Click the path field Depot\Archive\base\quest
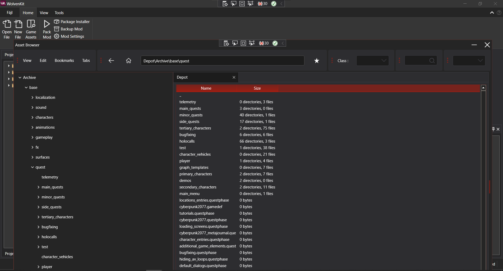The image size is (503, 271). [222, 61]
